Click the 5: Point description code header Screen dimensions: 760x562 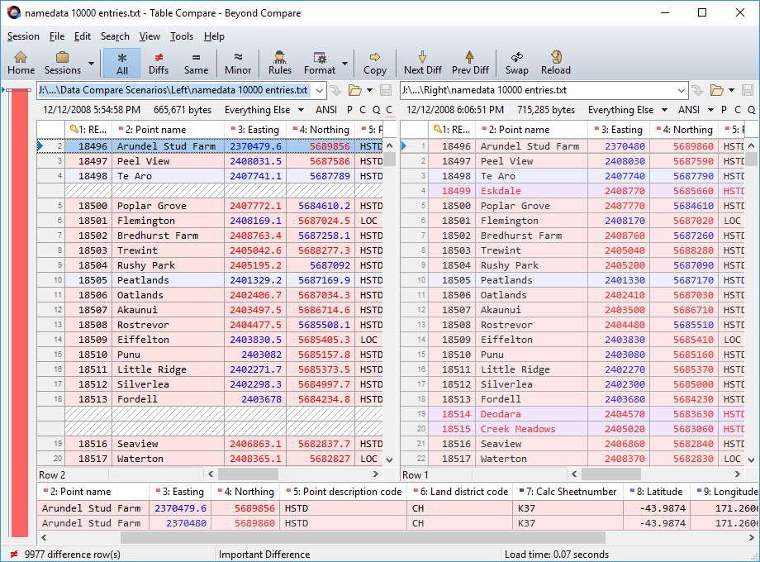(x=344, y=492)
